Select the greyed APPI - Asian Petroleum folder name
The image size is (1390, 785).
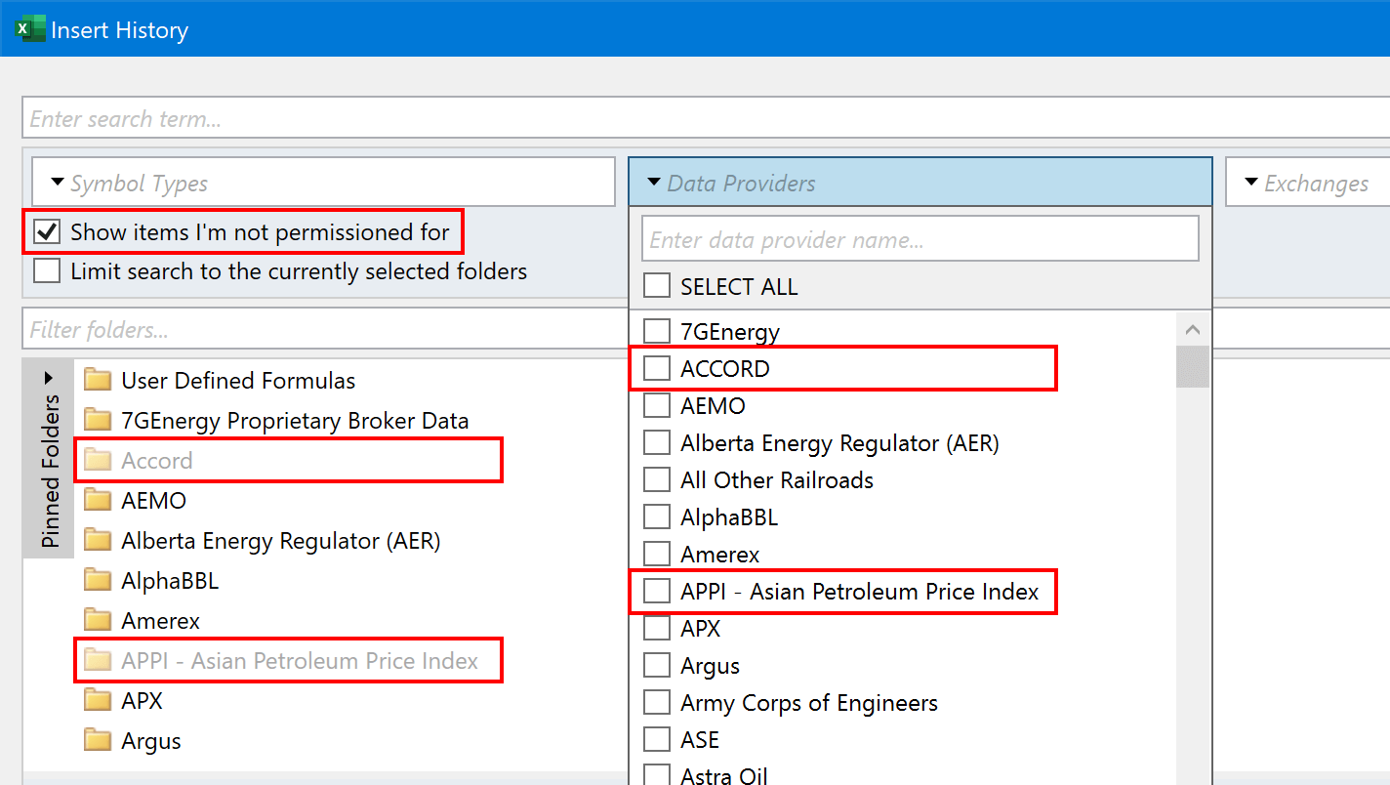300,660
